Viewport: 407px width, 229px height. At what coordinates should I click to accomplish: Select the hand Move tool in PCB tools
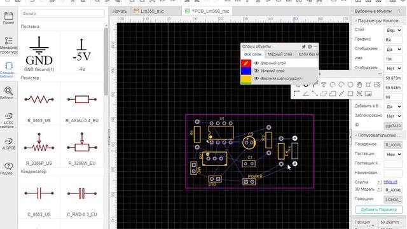coord(359,85)
